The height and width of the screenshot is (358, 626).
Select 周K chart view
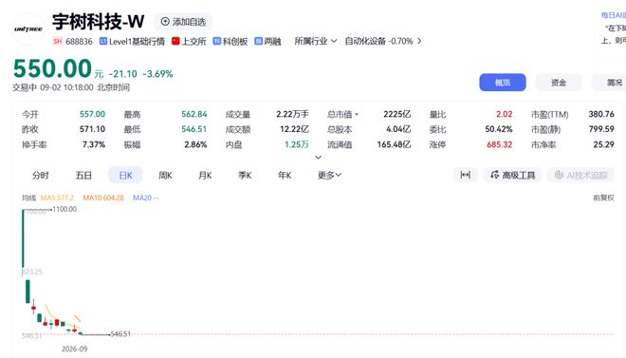pos(165,175)
